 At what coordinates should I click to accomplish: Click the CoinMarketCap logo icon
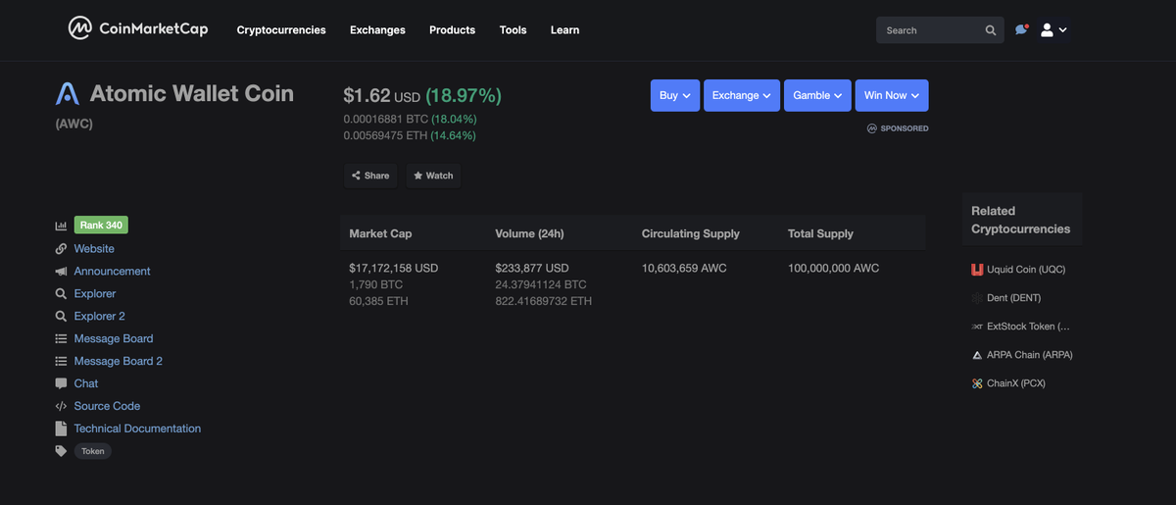click(80, 28)
